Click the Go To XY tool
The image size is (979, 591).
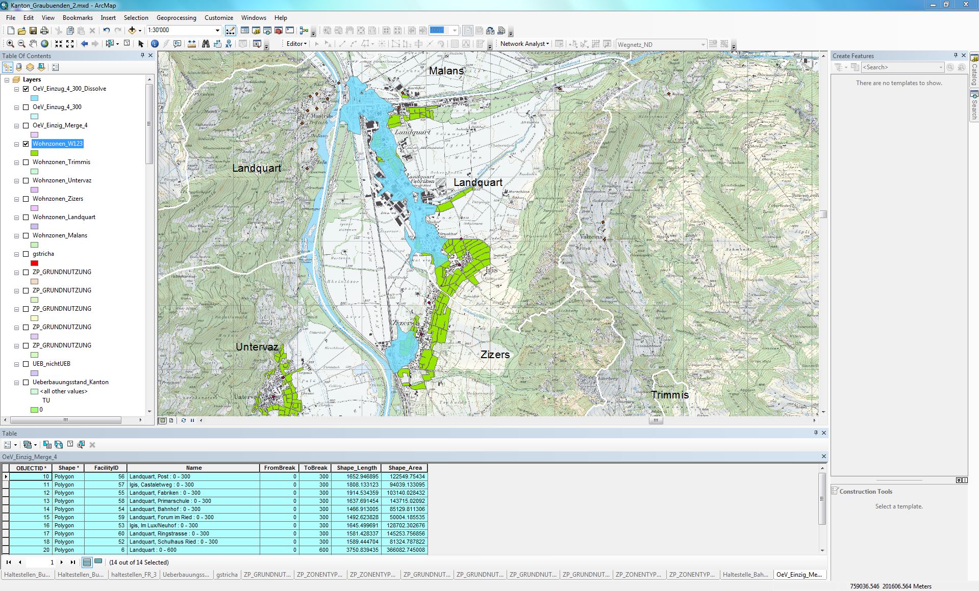click(x=229, y=44)
